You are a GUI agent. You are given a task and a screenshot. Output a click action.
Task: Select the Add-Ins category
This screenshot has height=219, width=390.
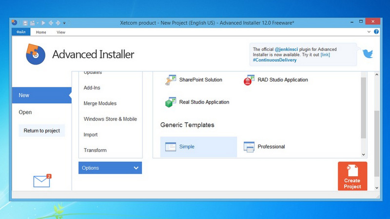click(x=92, y=88)
